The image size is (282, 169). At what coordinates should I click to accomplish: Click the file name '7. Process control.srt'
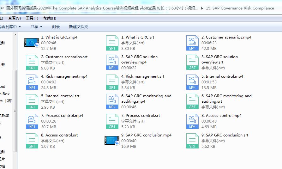coord(141,116)
